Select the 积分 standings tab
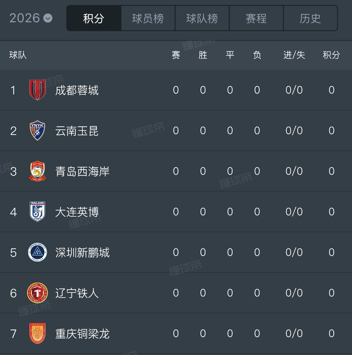The image size is (352, 355). coord(94,18)
